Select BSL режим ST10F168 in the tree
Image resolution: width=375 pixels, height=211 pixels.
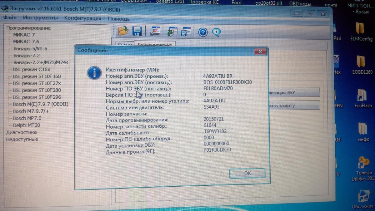point(37,76)
